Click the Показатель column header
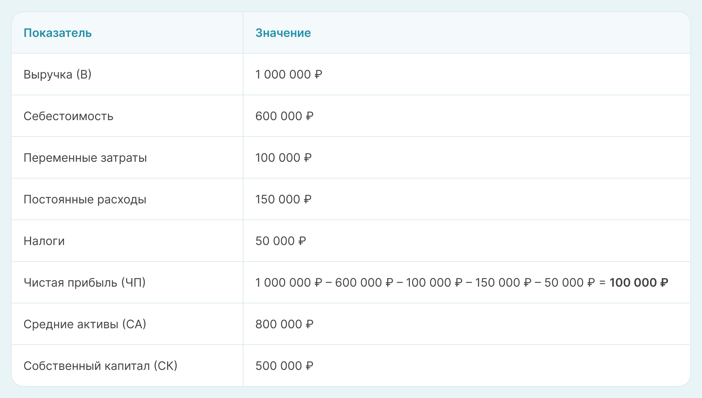 58,33
